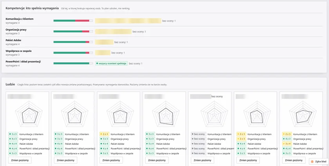Click radar chart in card with 3 z 4 Pakiet Adobe
329x166 pixels.
[x=303, y=114]
